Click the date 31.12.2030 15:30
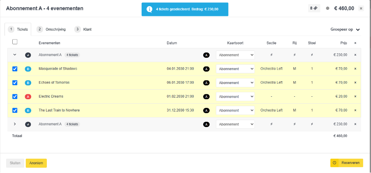 [x=180, y=110]
